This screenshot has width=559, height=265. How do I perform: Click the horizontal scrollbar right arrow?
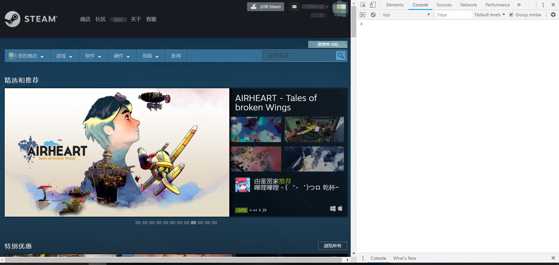(x=347, y=260)
